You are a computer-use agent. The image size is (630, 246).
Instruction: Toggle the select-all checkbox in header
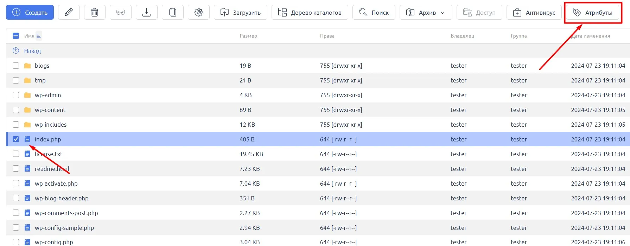pyautogui.click(x=16, y=36)
